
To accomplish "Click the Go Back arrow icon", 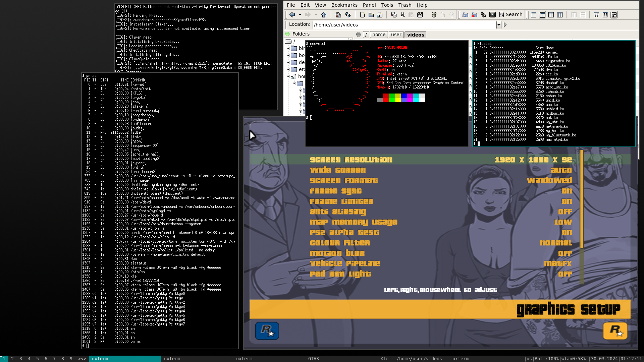I will (292, 15).
